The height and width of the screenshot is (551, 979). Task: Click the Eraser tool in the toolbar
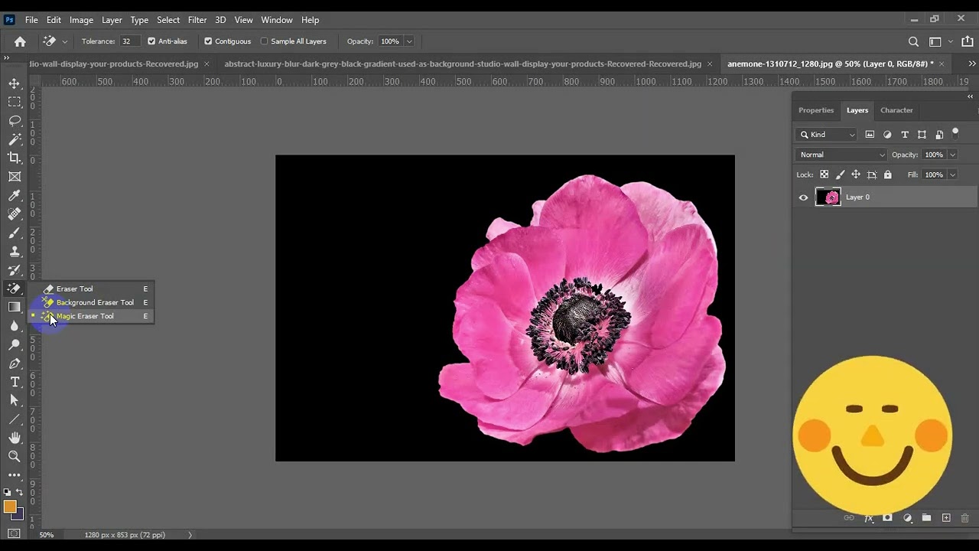coord(15,289)
